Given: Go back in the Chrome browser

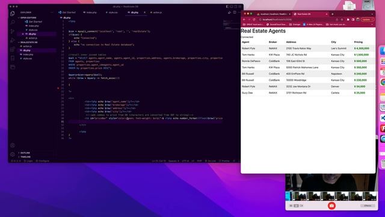Looking at the screenshot, I should tap(244, 19).
